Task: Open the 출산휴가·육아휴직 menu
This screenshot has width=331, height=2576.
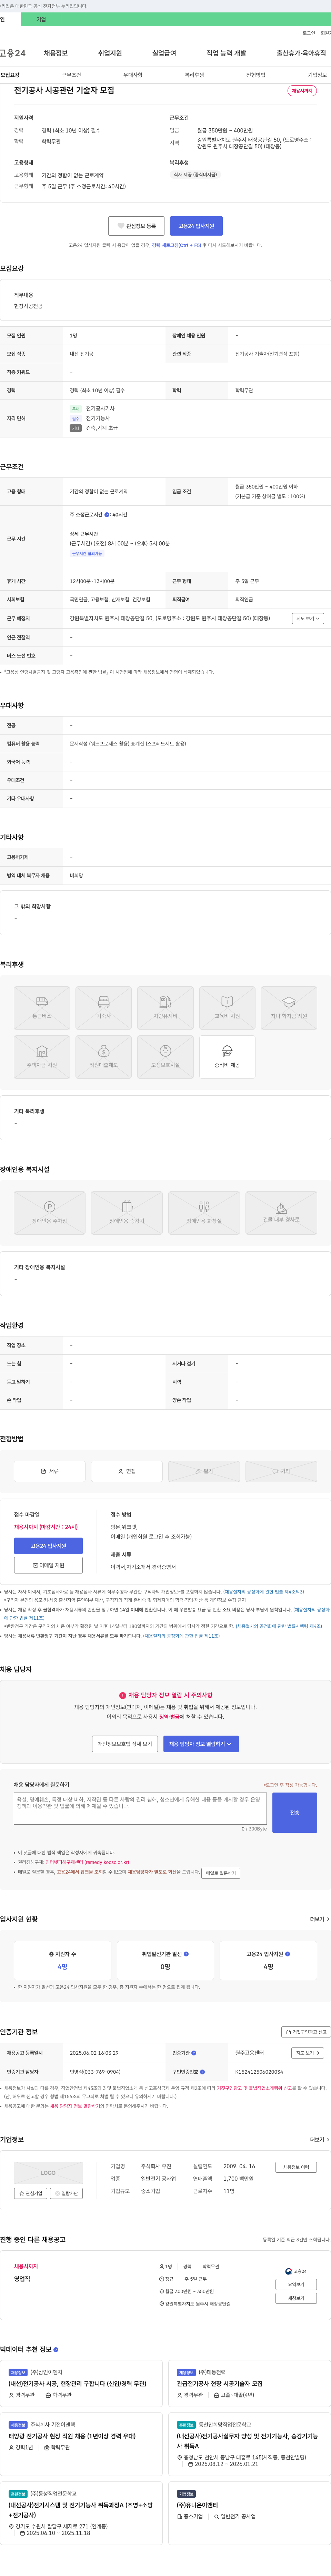Action: [x=301, y=53]
